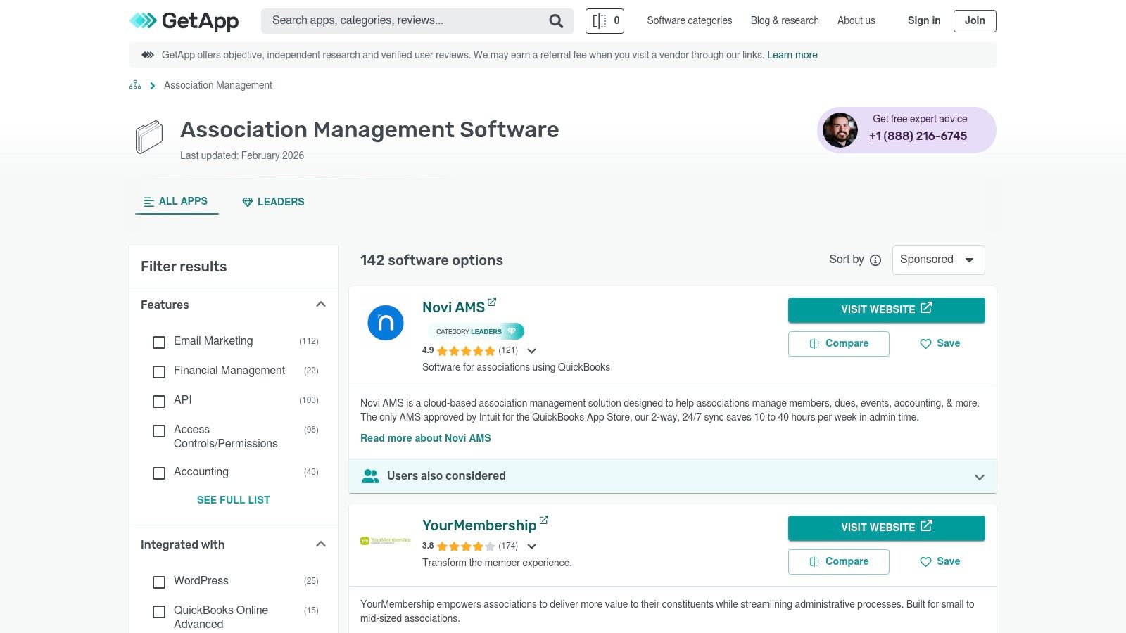Switch to the LEADERS tab

point(273,202)
